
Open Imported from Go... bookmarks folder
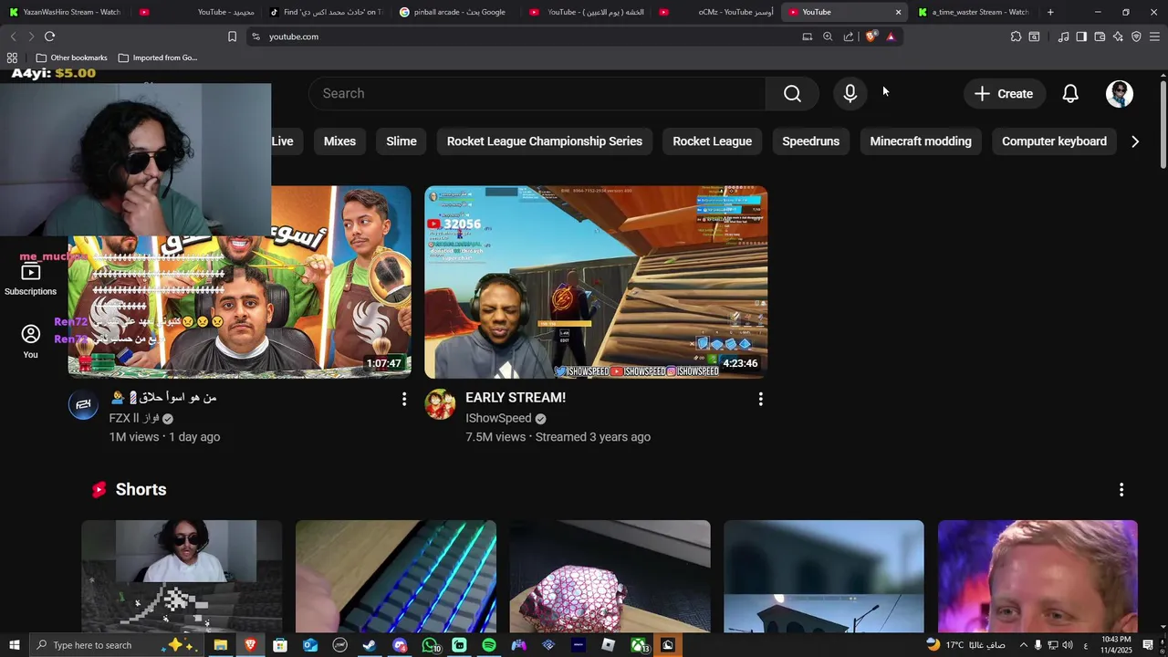pyautogui.click(x=158, y=57)
